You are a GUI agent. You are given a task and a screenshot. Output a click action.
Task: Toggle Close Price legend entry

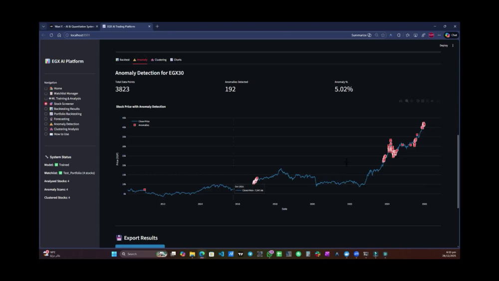coord(141,121)
